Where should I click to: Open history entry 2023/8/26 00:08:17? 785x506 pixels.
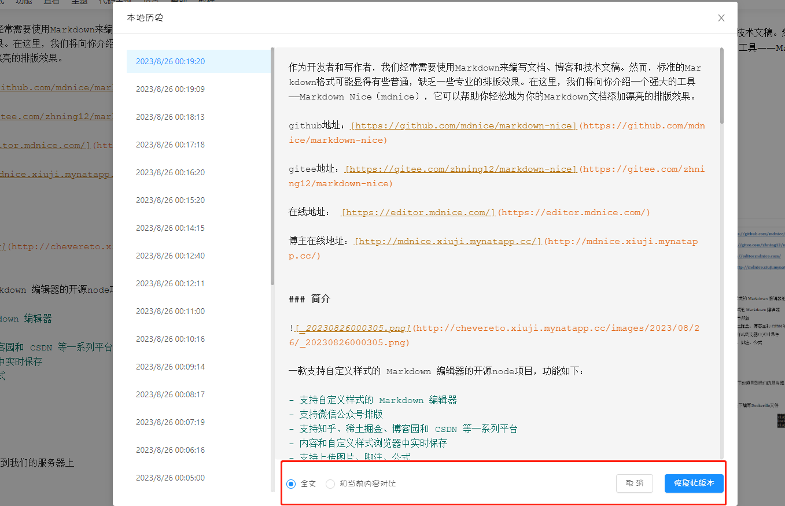click(198, 394)
